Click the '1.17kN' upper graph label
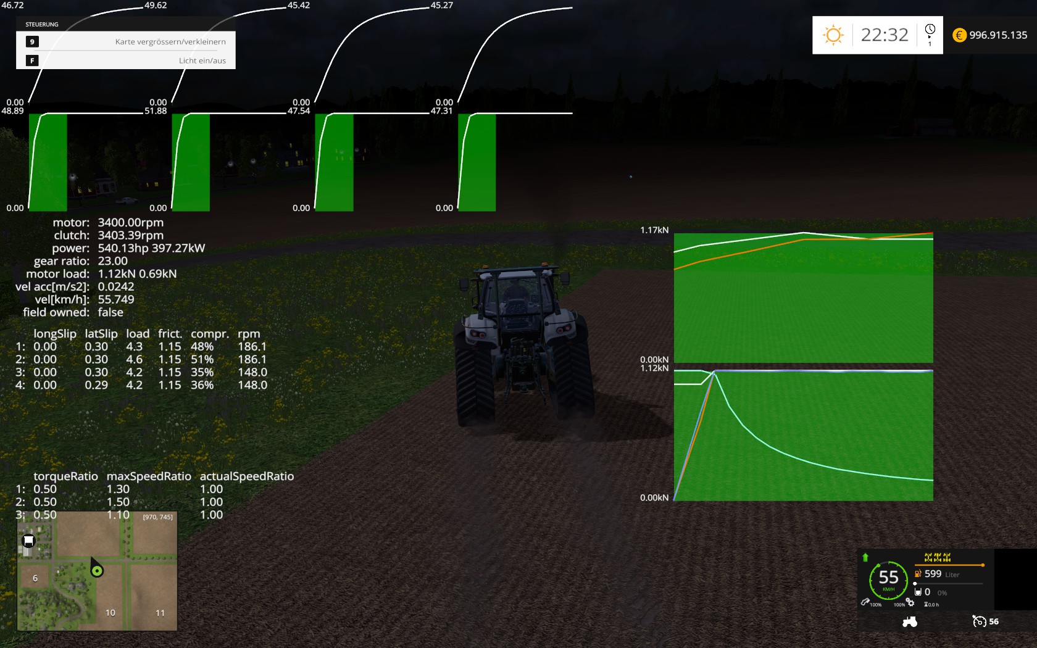Viewport: 1037px width, 648px height. [x=654, y=230]
